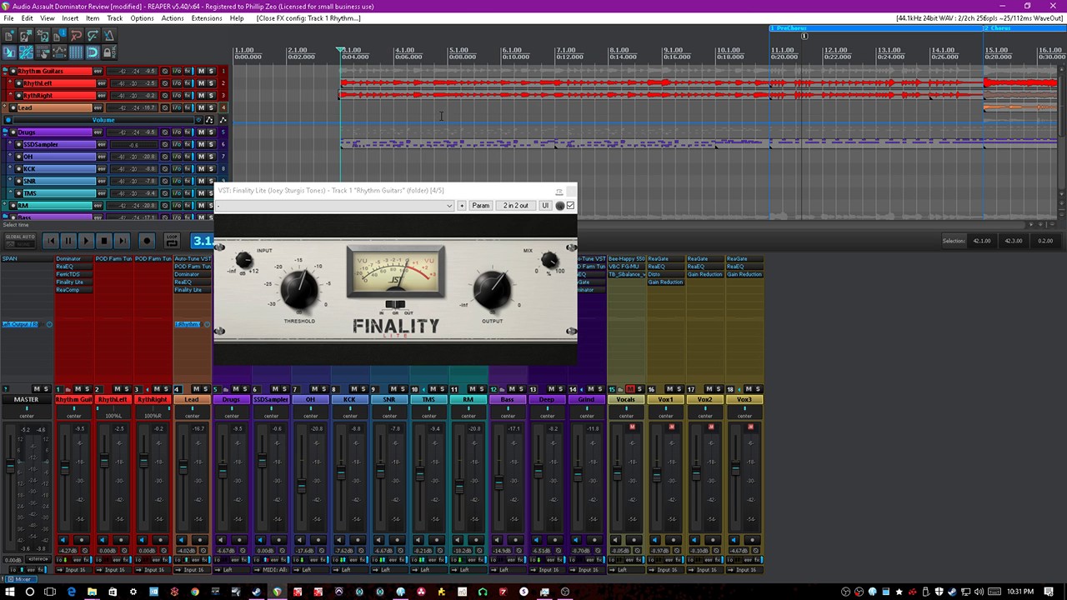Toggle the locking padlock icon
The image size is (1067, 600).
[x=109, y=52]
